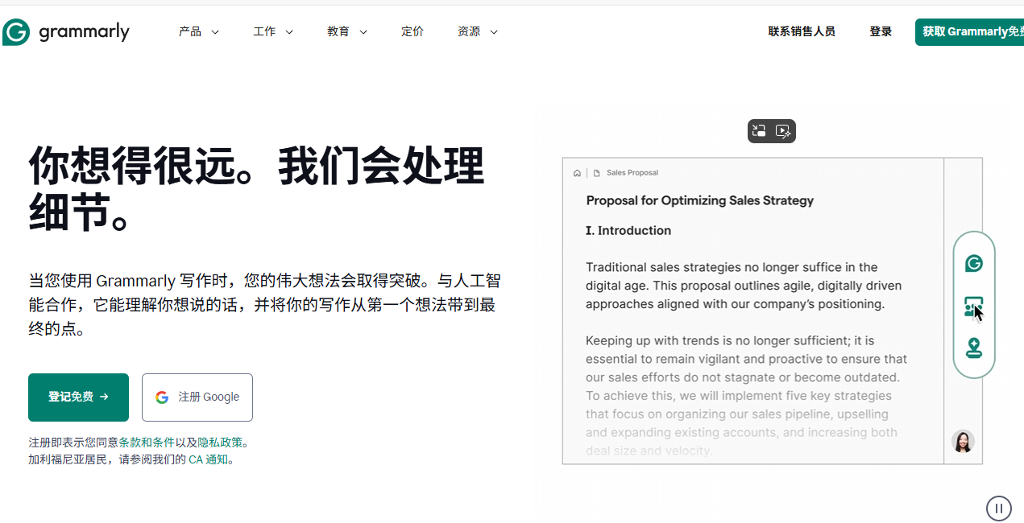Expand the 产品 menu

point(199,31)
